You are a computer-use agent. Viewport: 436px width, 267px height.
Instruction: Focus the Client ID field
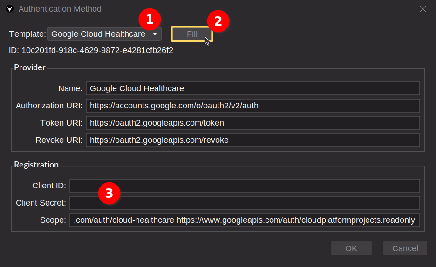click(245, 186)
